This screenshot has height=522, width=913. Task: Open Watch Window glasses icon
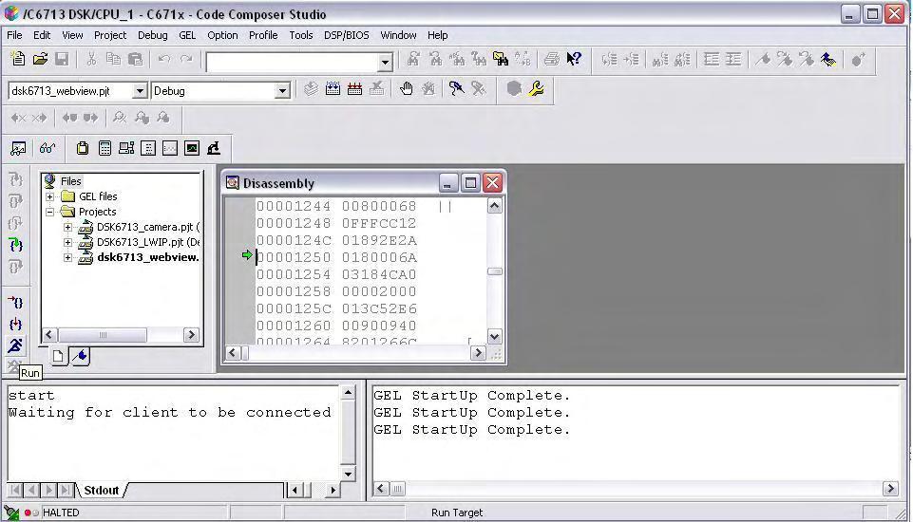(48, 148)
